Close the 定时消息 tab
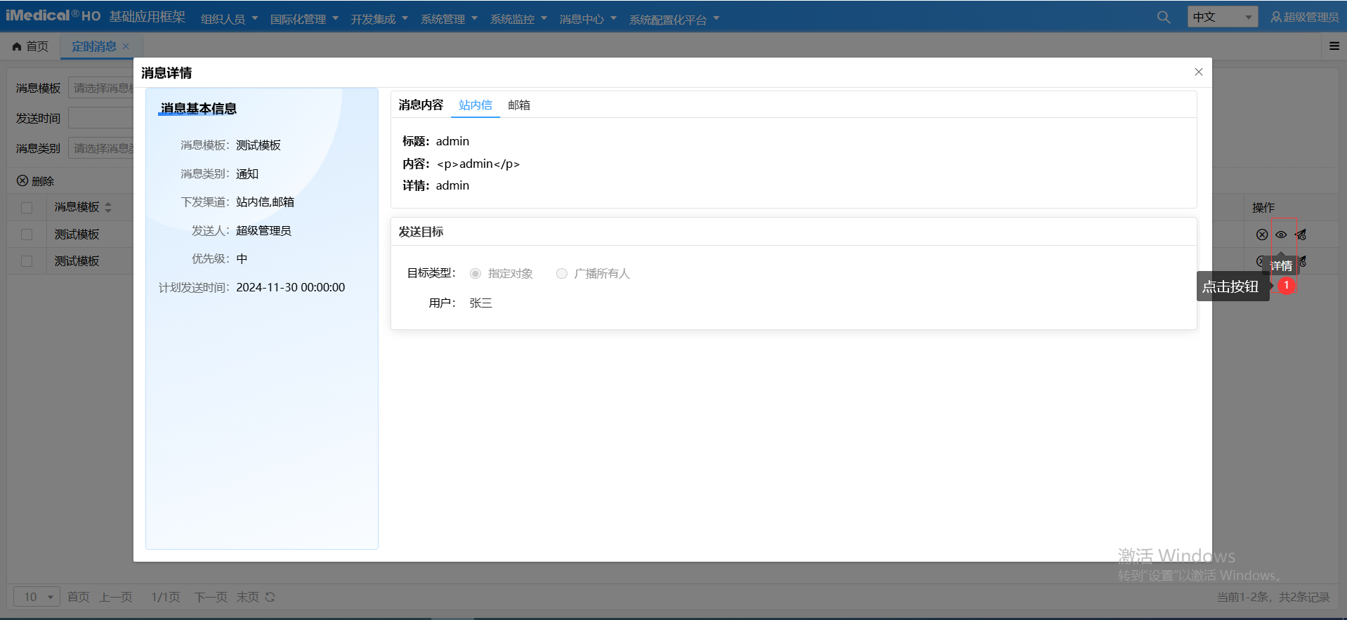 (126, 46)
